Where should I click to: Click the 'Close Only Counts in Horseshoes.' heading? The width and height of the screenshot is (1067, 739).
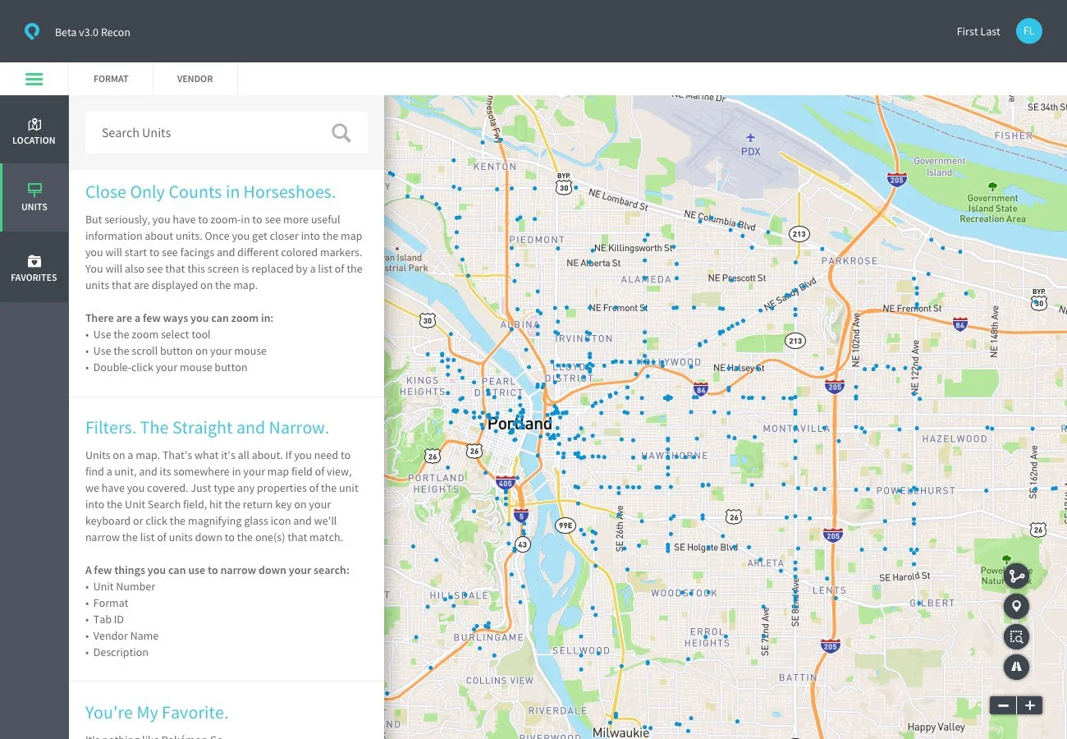(211, 192)
